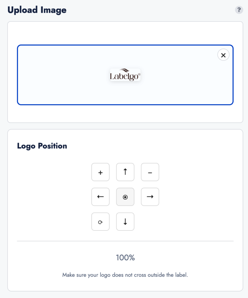The width and height of the screenshot is (248, 298).
Task: Nudge the logo left with arrow button
Action: [100, 197]
